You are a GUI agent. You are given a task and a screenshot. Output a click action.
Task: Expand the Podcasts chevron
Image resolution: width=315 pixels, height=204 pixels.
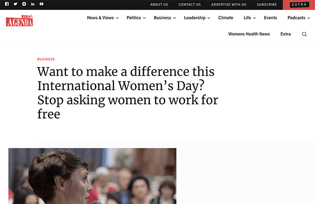309,18
